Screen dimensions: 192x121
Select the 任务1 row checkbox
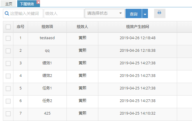tap(8, 89)
